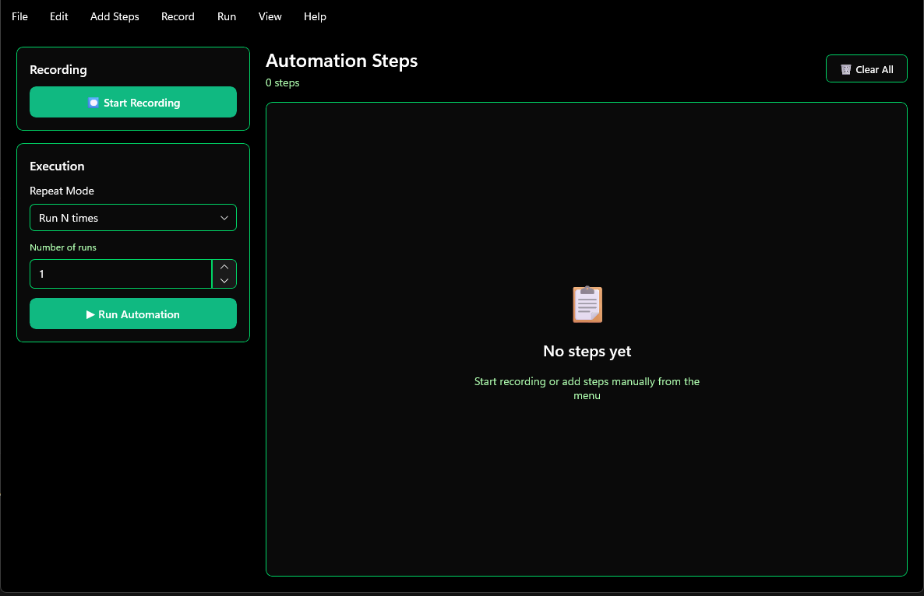Open the Run menu
924x596 pixels.
coord(227,16)
